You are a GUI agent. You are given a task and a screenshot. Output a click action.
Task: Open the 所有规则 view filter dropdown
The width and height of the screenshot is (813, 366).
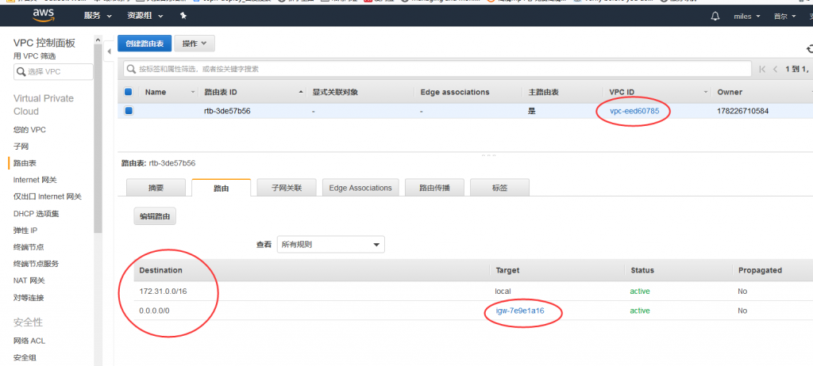pos(331,245)
